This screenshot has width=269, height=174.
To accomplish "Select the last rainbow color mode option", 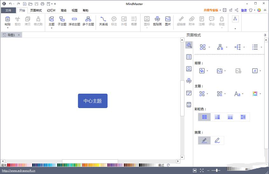I will coord(243,117).
